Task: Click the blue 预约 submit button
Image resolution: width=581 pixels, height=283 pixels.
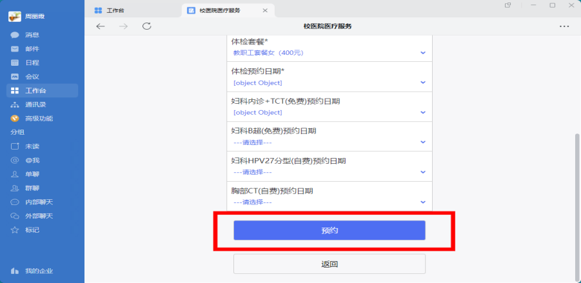Action: 329,230
